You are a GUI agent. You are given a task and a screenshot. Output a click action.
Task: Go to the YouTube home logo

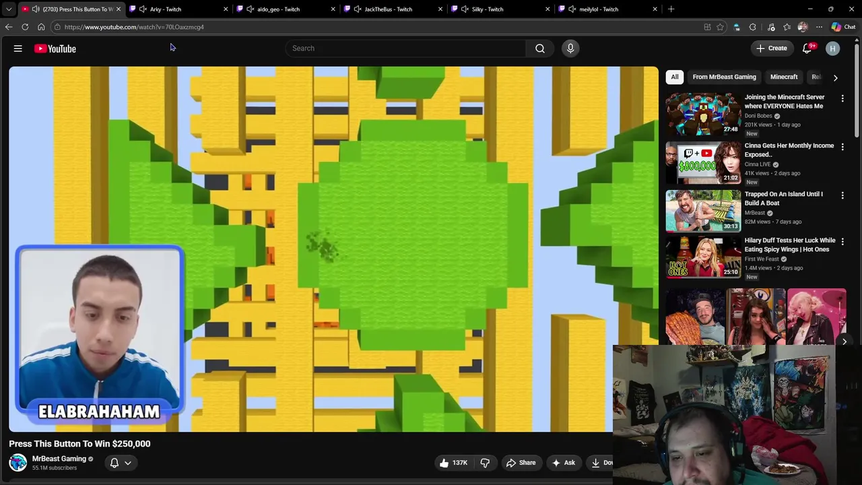click(x=55, y=48)
